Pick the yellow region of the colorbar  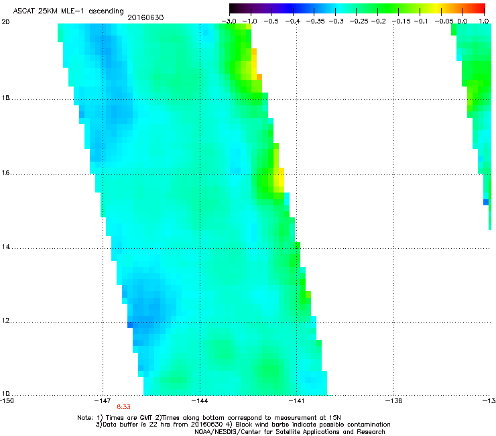tap(436, 8)
